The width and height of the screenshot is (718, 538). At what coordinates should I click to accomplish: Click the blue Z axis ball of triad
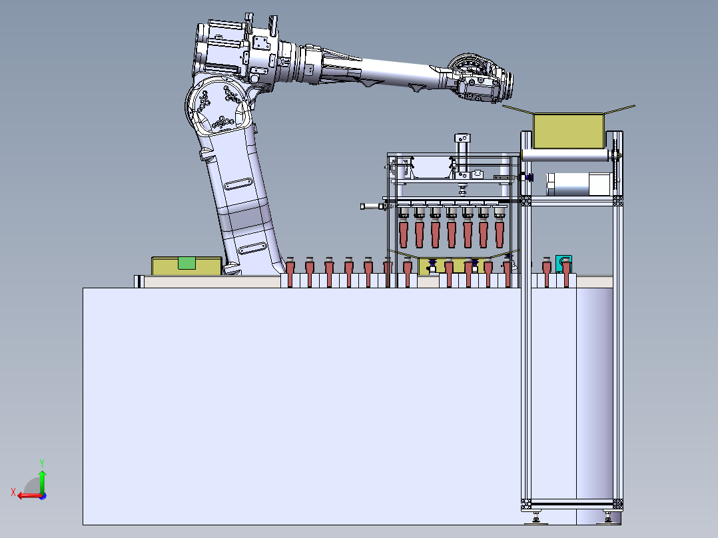[43, 496]
